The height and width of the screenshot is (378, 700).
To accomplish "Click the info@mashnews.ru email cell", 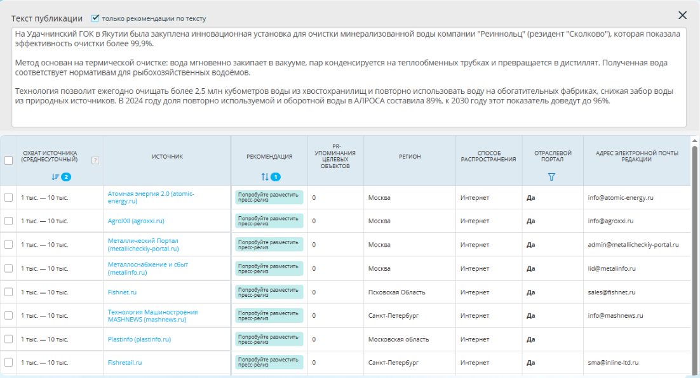I will tap(616, 315).
